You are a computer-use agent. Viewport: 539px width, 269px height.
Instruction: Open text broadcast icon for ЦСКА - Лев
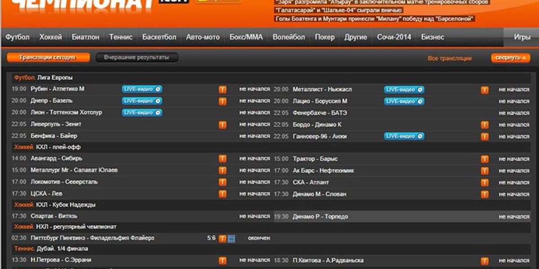pyautogui.click(x=222, y=194)
